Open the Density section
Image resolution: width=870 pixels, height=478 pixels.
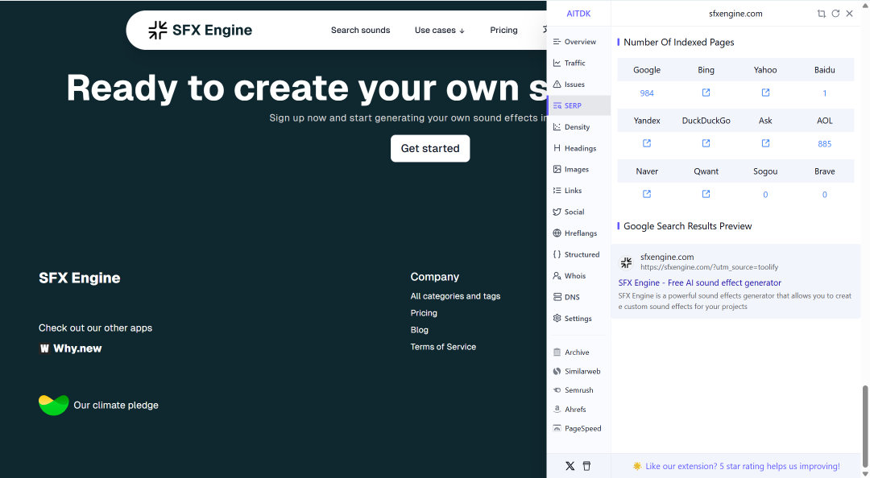pos(578,127)
